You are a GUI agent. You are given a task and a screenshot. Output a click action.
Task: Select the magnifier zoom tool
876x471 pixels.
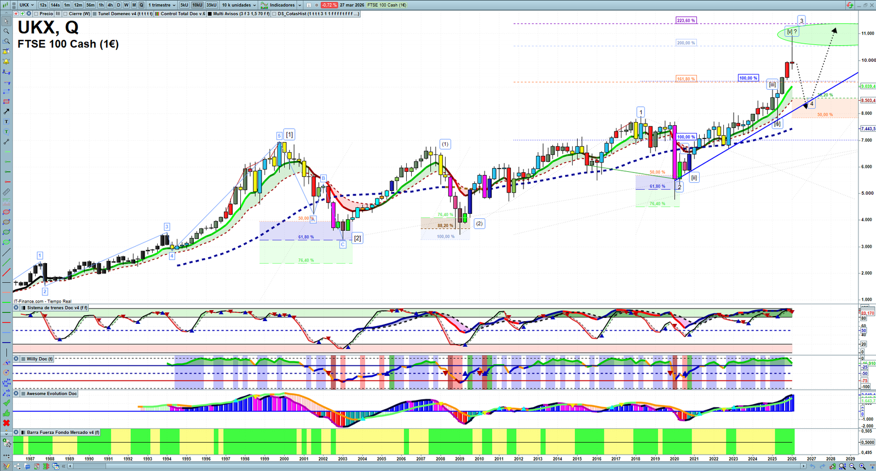click(6, 31)
